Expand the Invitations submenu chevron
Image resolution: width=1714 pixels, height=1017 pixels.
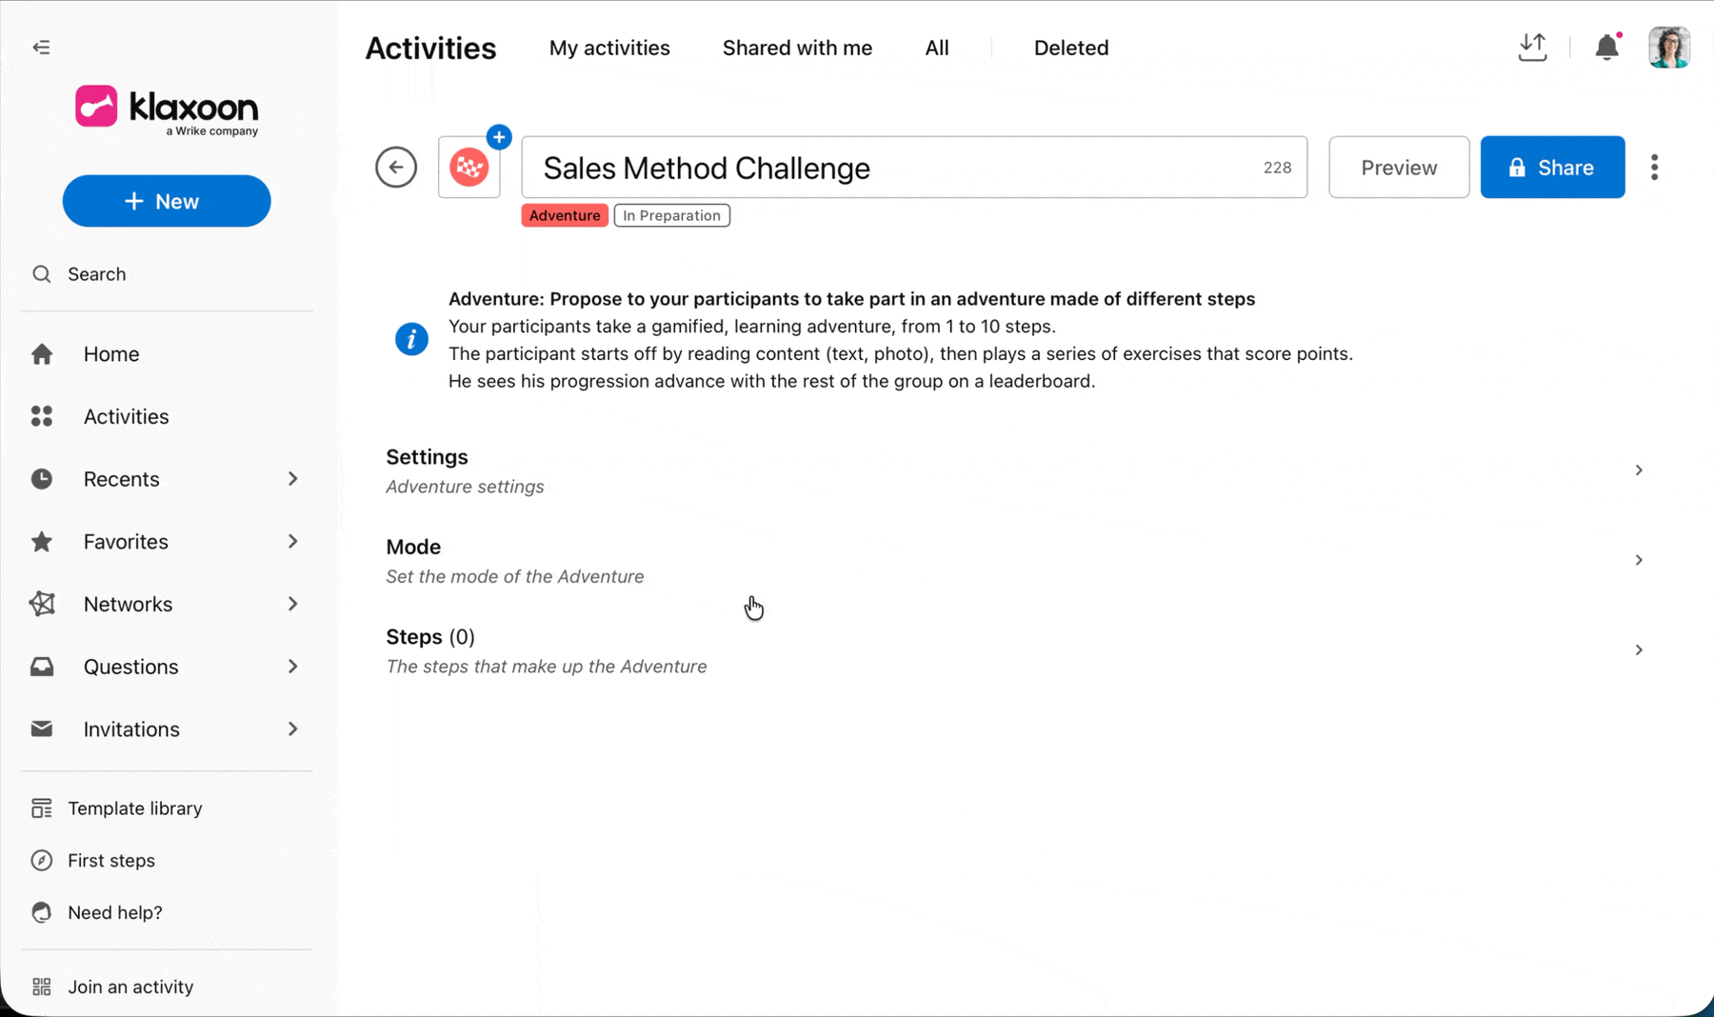coord(293,728)
